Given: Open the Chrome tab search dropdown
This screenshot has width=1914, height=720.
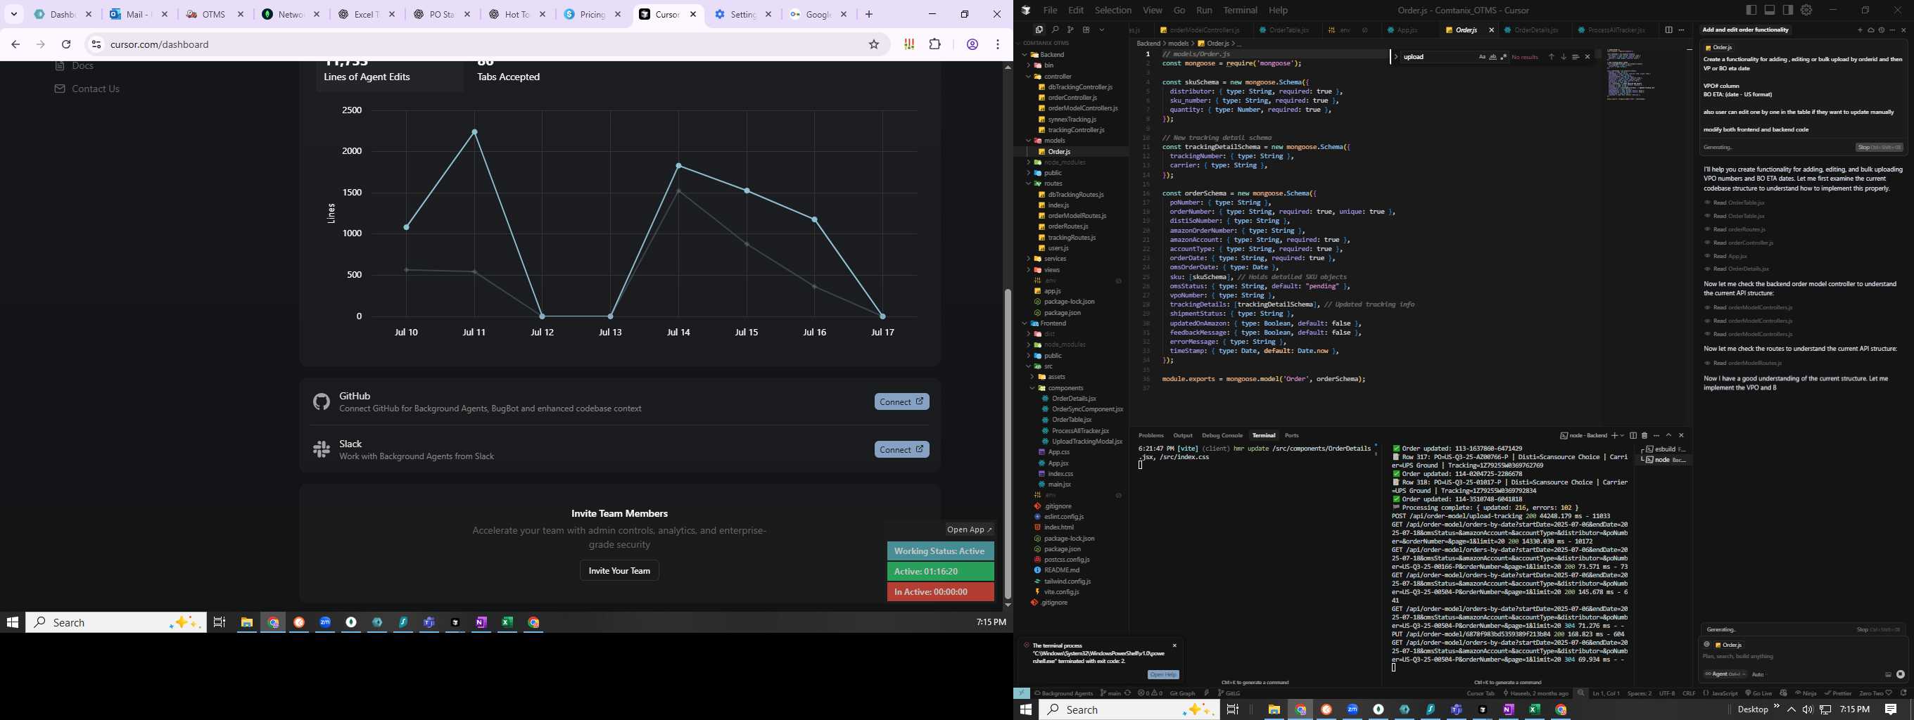Looking at the screenshot, I should click(14, 14).
